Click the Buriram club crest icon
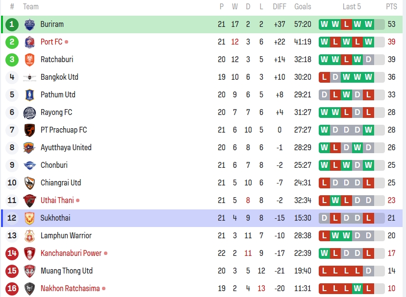This screenshot has height=297, width=406. point(29,24)
